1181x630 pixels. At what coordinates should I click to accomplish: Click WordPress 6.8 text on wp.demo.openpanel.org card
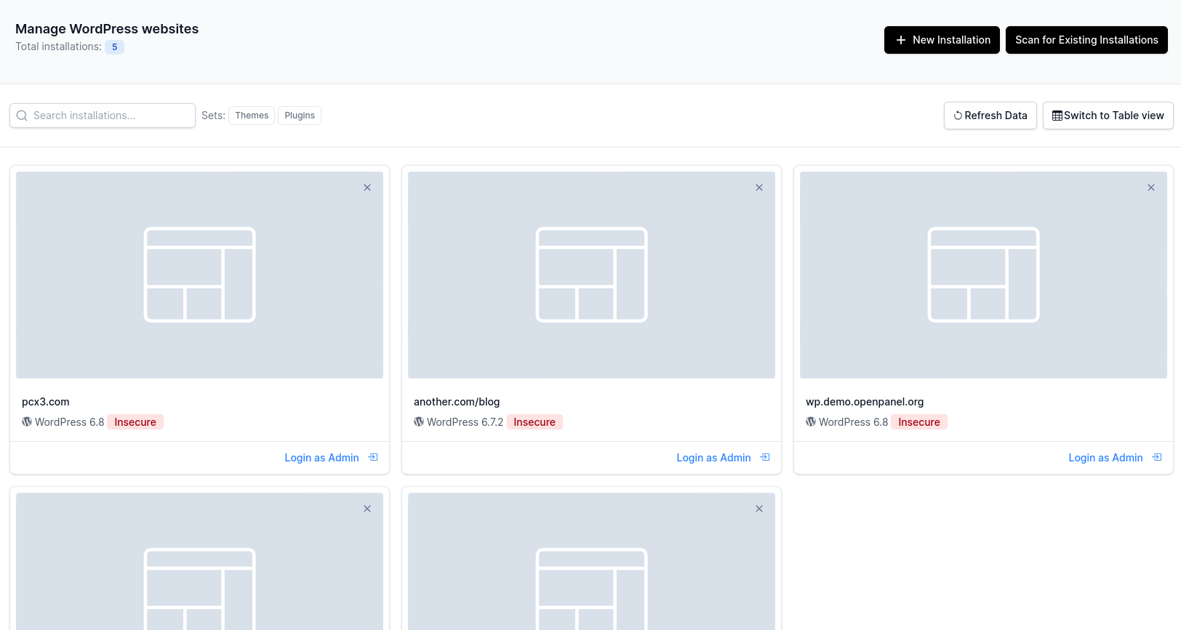(x=854, y=422)
